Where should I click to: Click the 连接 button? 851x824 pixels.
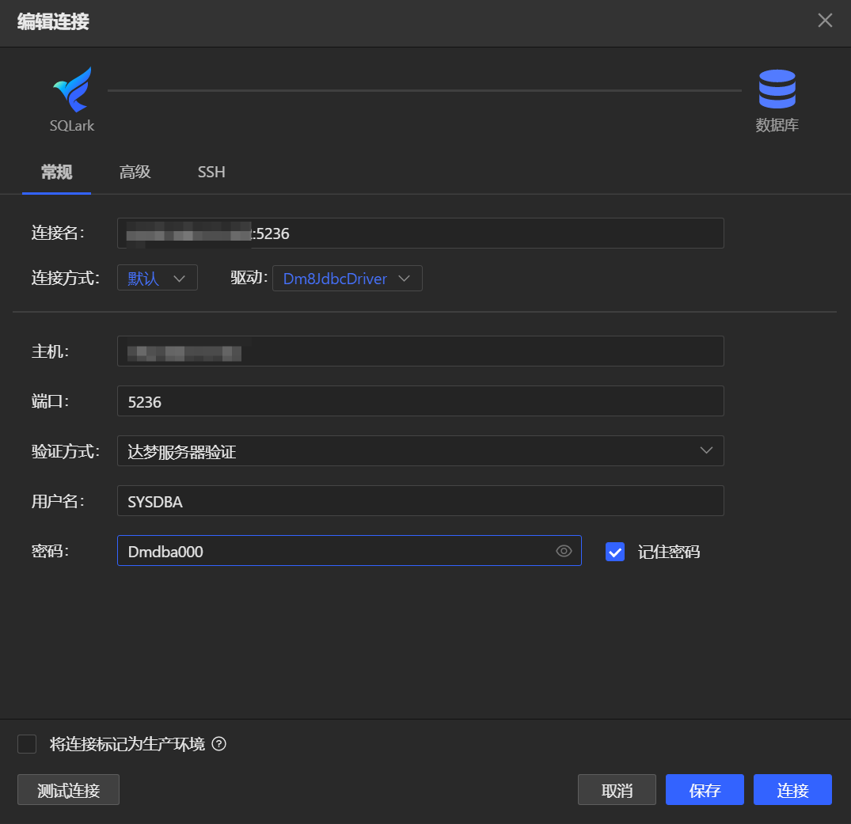793,790
